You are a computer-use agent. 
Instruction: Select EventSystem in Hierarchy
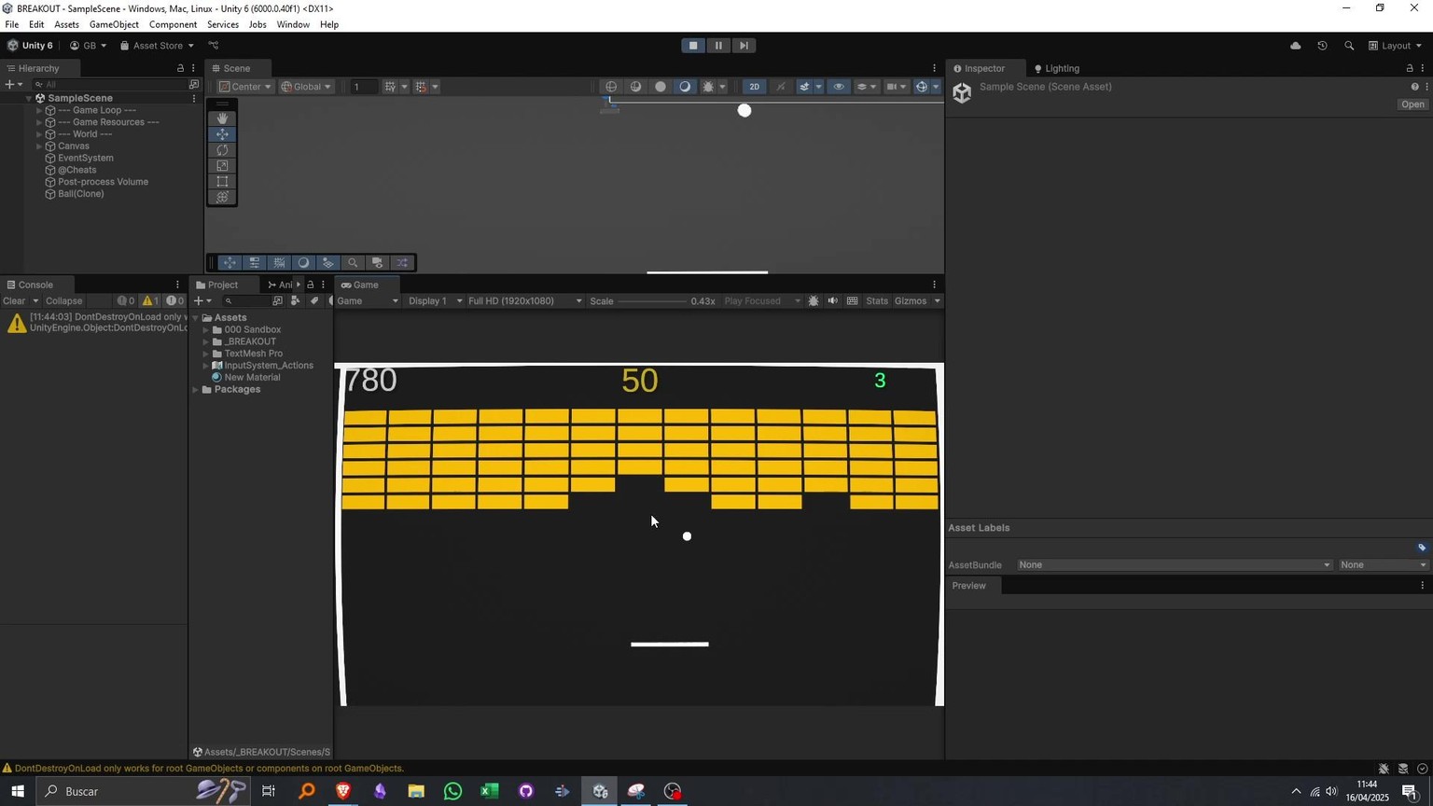click(x=85, y=159)
